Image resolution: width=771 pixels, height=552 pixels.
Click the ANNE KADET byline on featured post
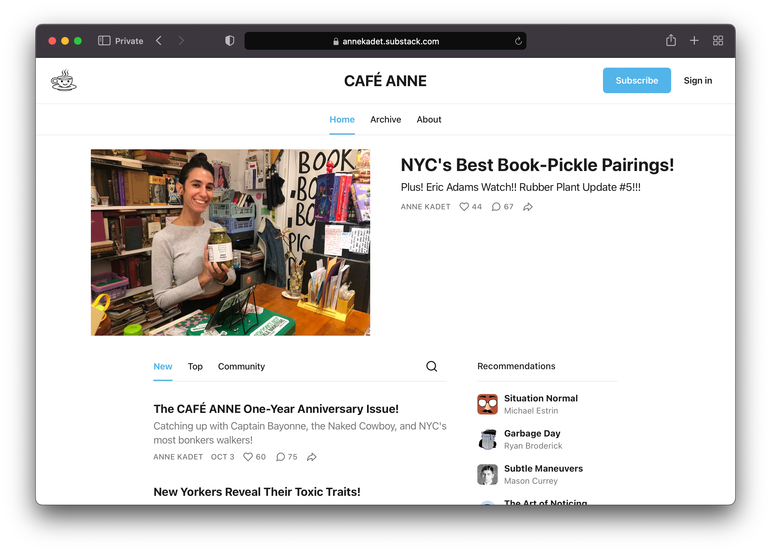(426, 207)
